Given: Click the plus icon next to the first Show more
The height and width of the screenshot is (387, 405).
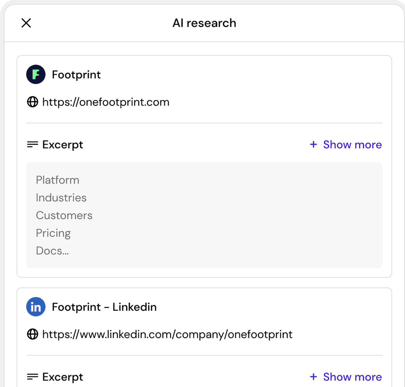Looking at the screenshot, I should click(x=313, y=145).
